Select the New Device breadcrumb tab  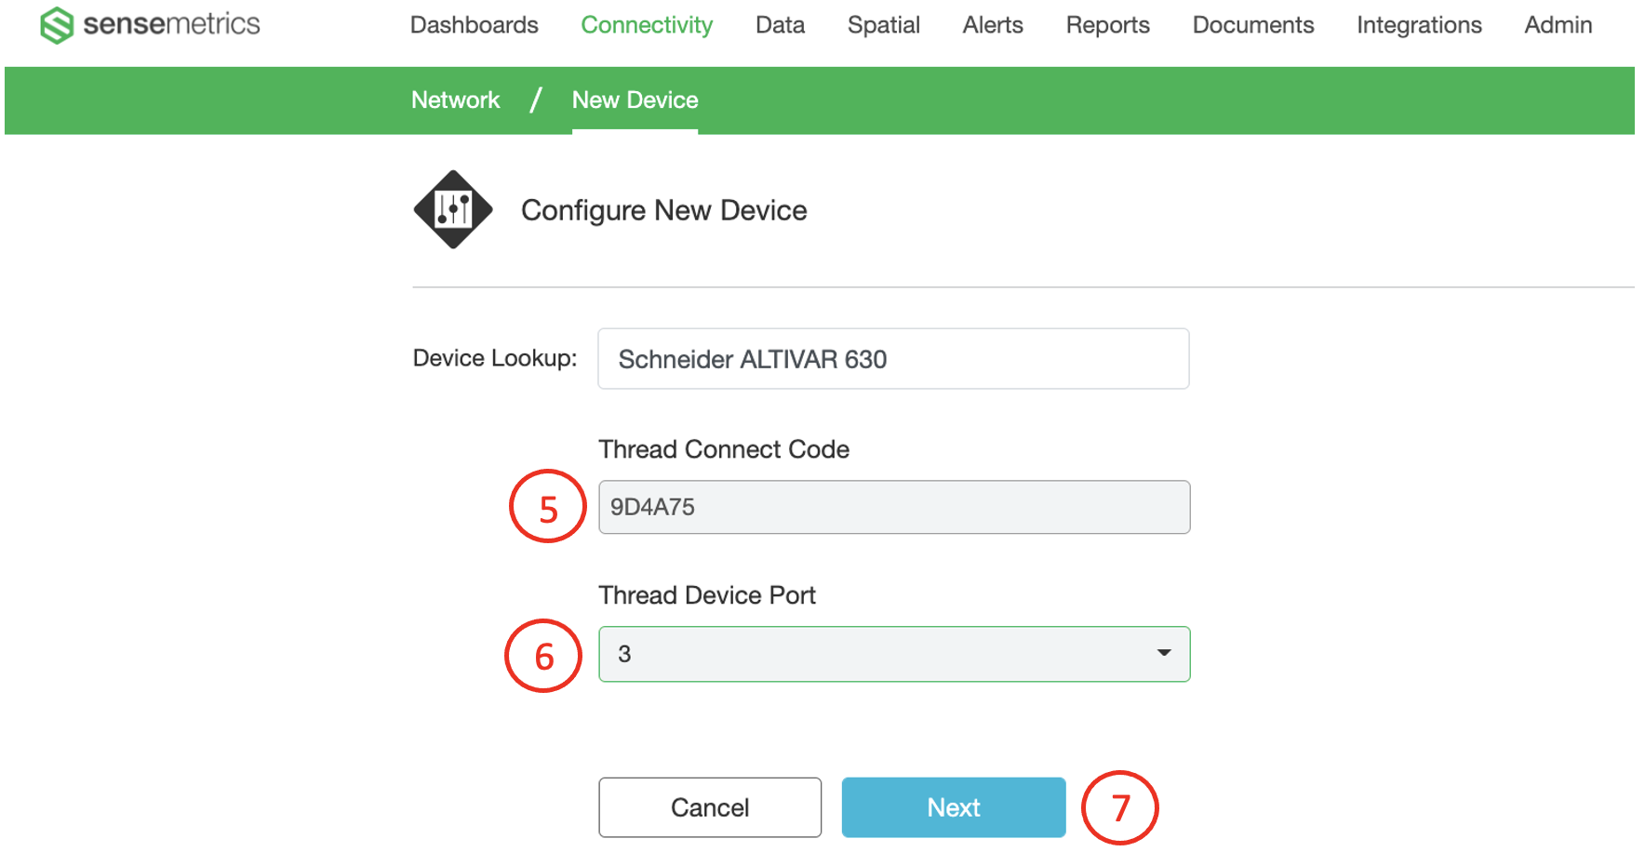coord(635,100)
